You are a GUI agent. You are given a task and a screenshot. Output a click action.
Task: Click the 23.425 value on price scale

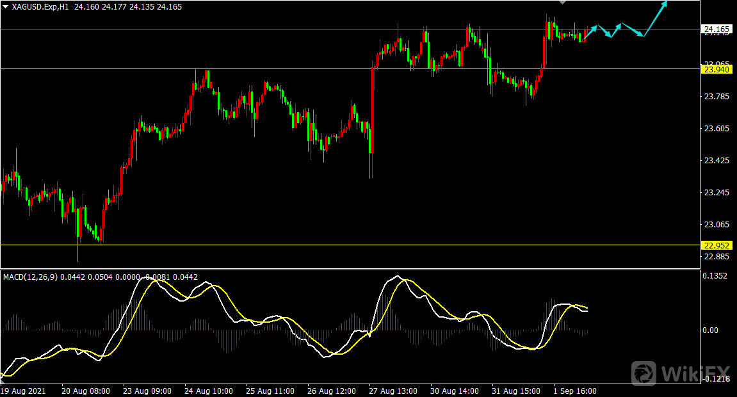tap(717, 161)
